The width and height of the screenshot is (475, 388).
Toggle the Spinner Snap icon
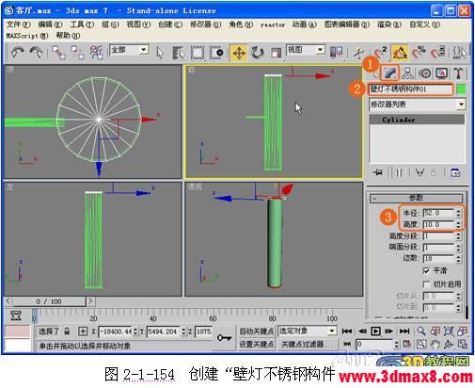tap(437, 53)
